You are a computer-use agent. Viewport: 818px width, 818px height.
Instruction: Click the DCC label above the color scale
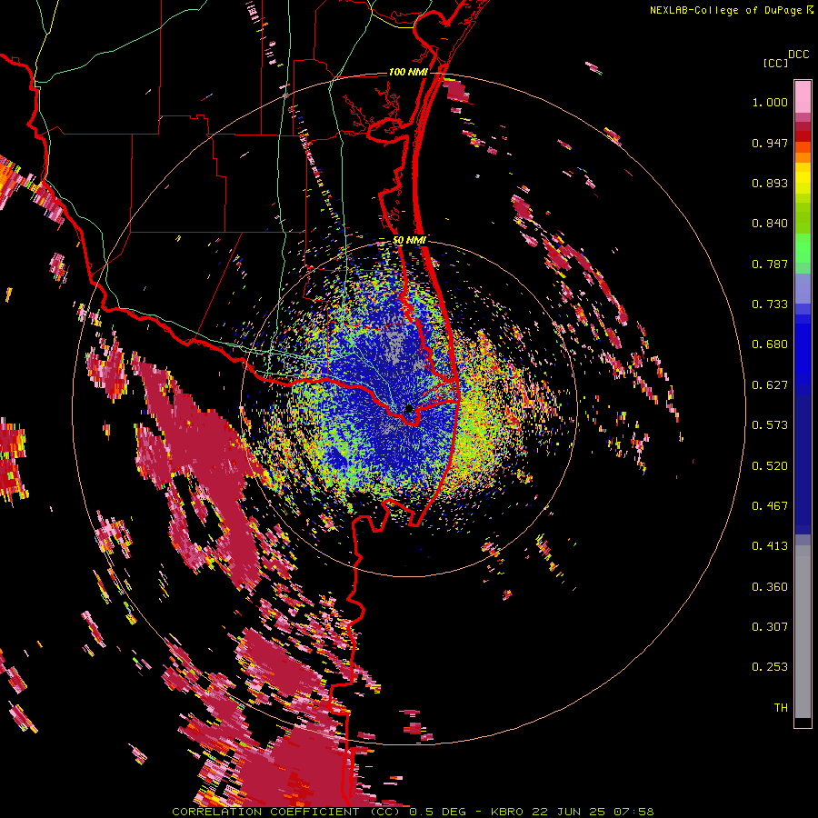tap(799, 55)
